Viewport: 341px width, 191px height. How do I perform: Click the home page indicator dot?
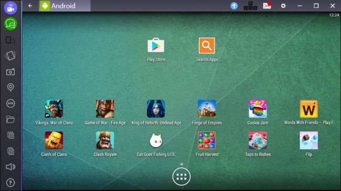tap(182, 164)
